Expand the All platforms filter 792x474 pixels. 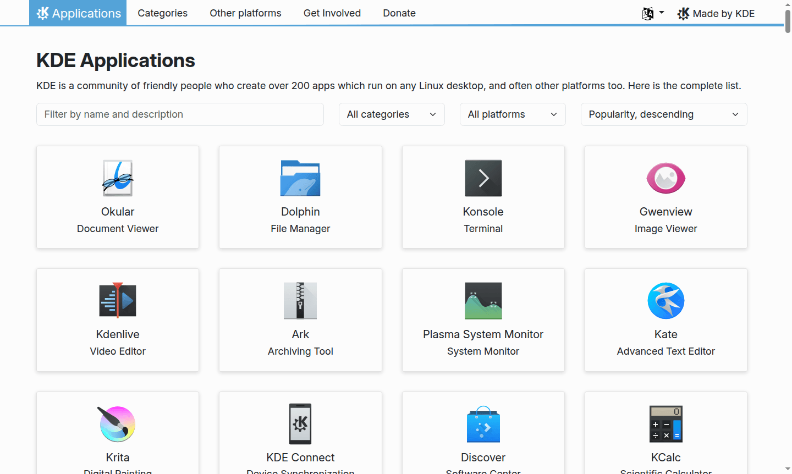click(512, 114)
